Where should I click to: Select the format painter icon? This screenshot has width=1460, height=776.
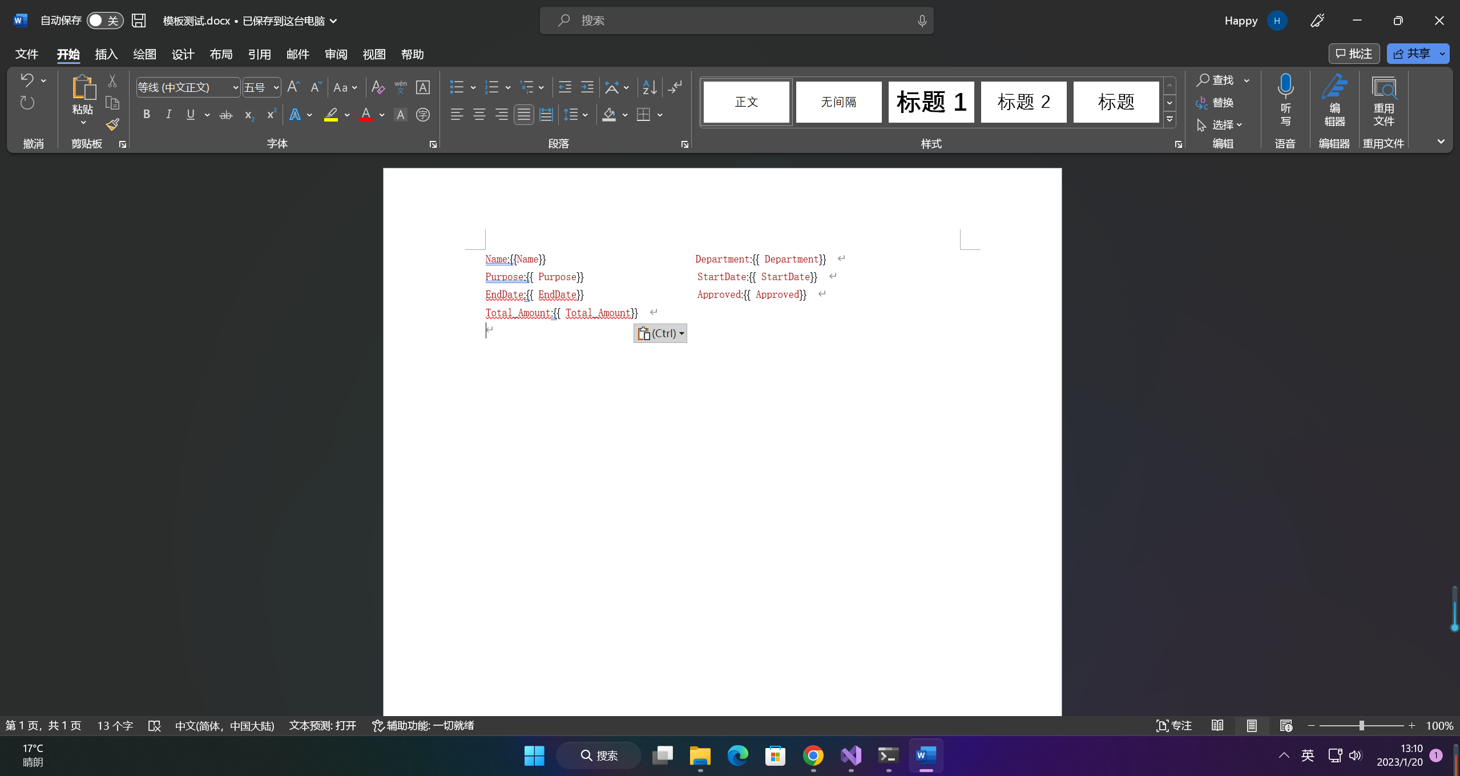(112, 124)
